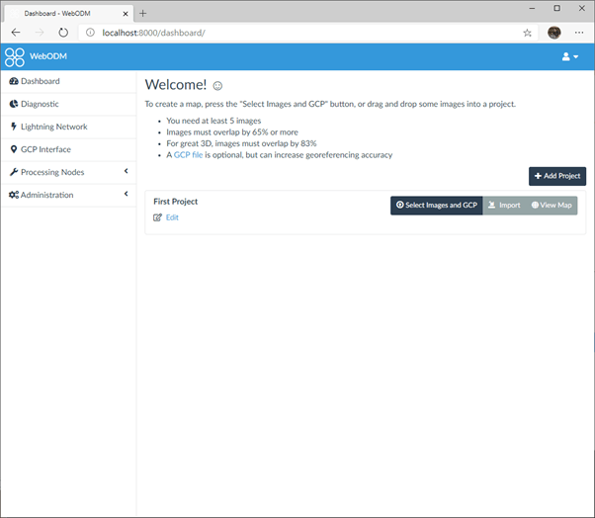Bookmark this page with star icon

(528, 32)
